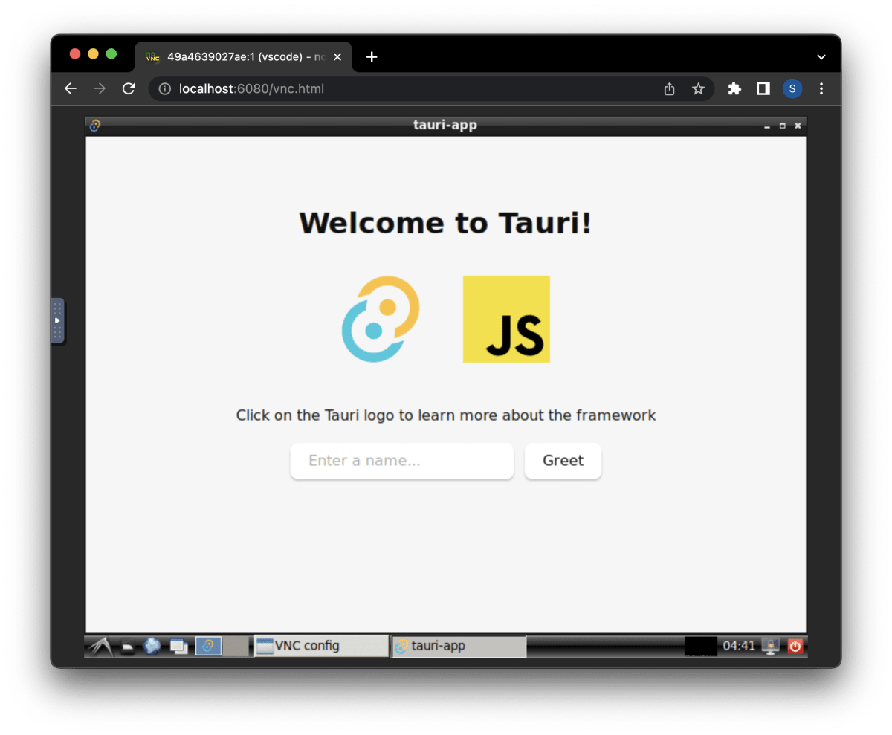Click the macOS green fullscreen button
This screenshot has height=735, width=892.
[111, 54]
